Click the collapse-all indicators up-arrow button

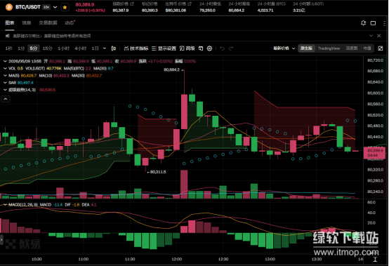pyautogui.click(x=6, y=99)
